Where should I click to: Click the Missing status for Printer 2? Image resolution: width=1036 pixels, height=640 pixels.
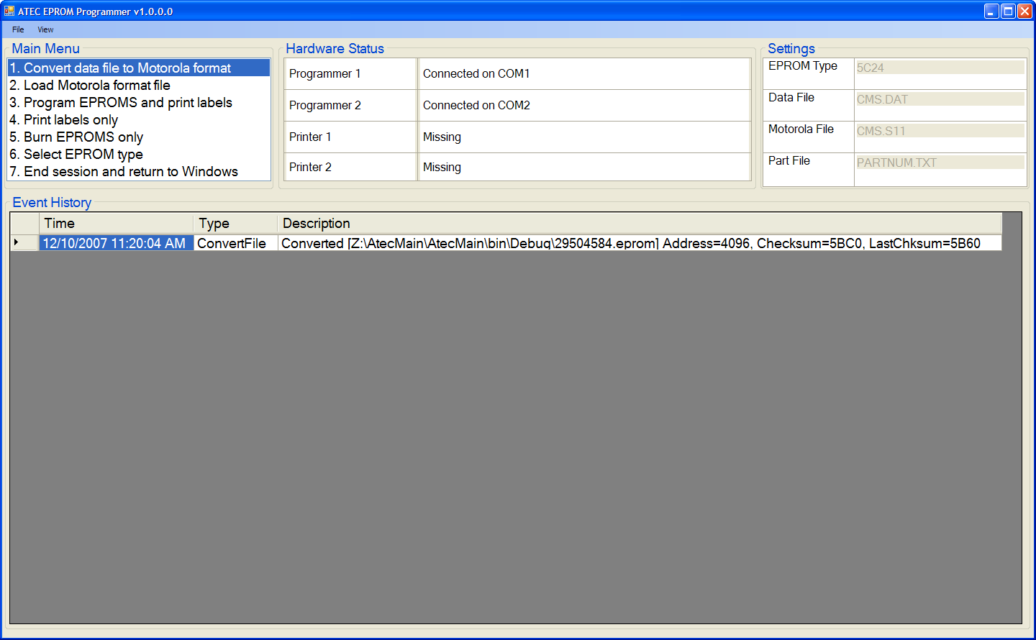point(584,167)
